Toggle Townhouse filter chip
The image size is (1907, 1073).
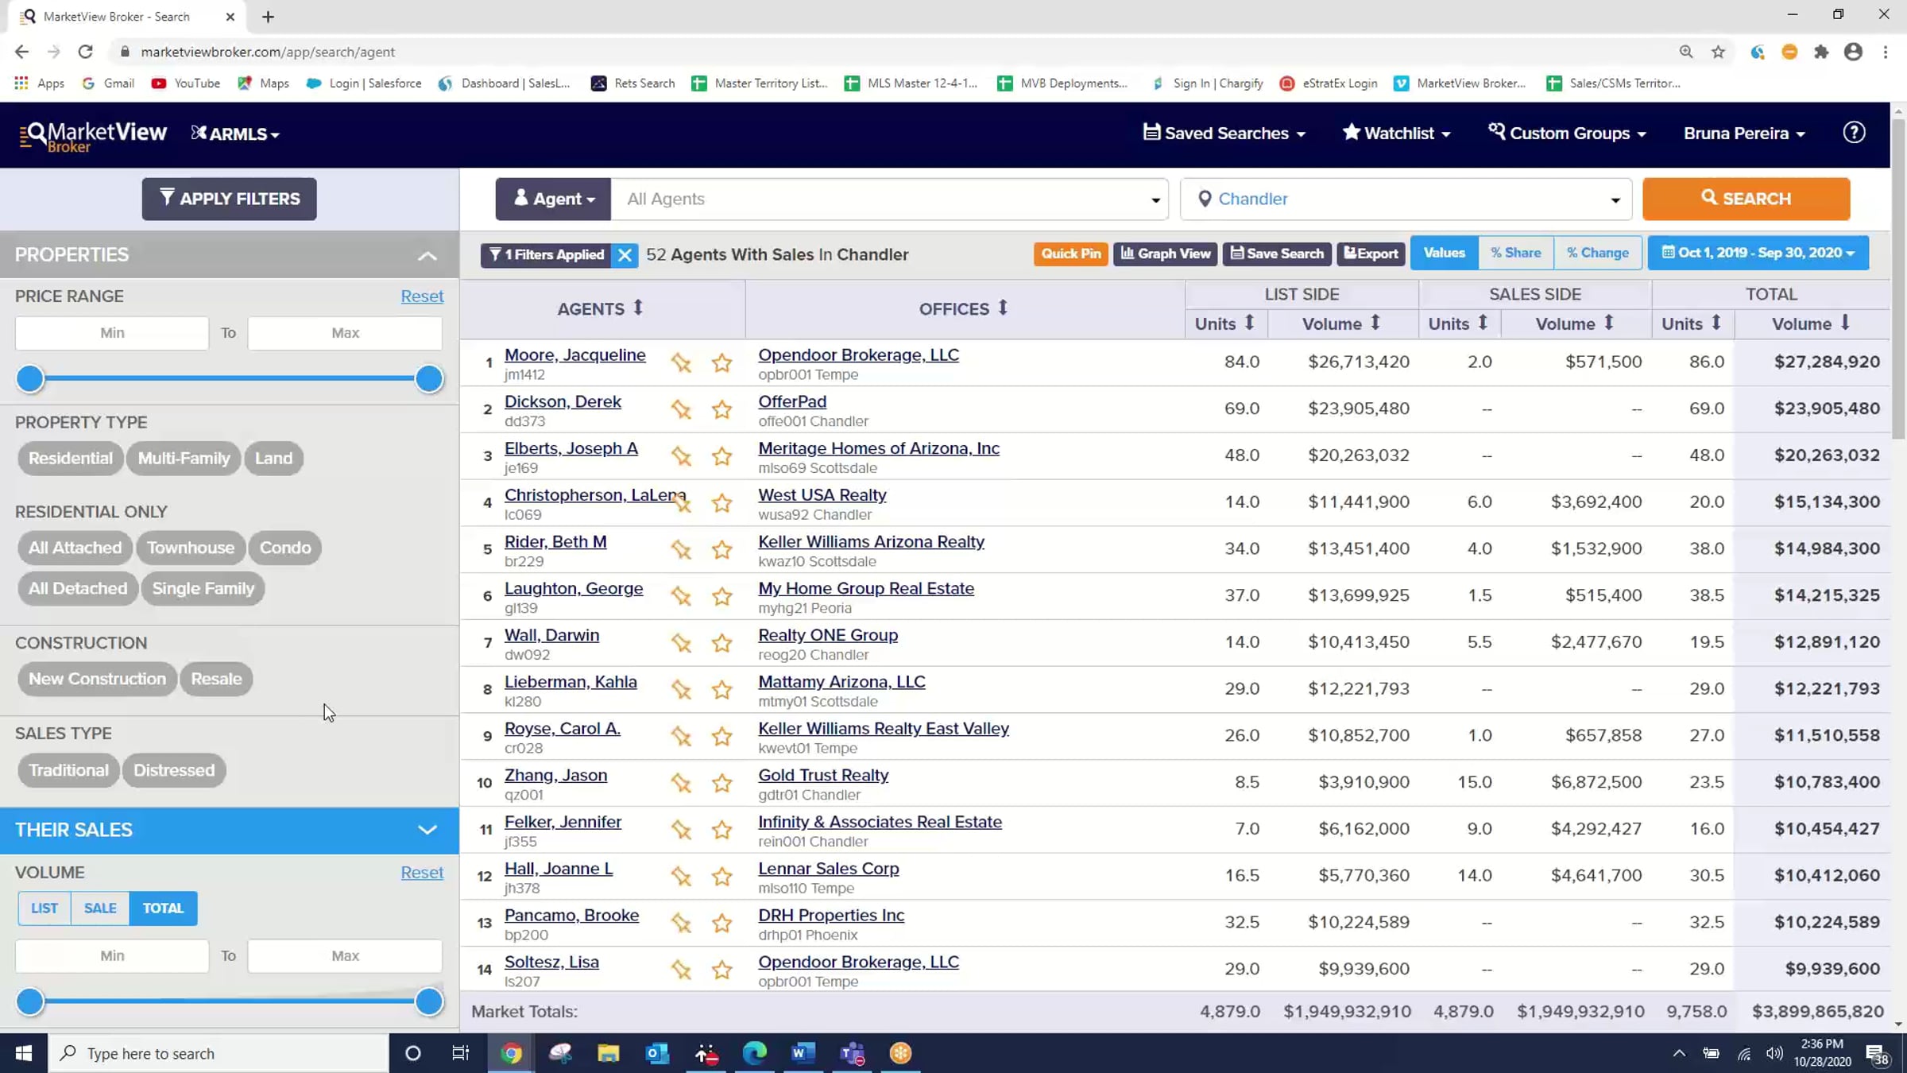pyautogui.click(x=191, y=548)
